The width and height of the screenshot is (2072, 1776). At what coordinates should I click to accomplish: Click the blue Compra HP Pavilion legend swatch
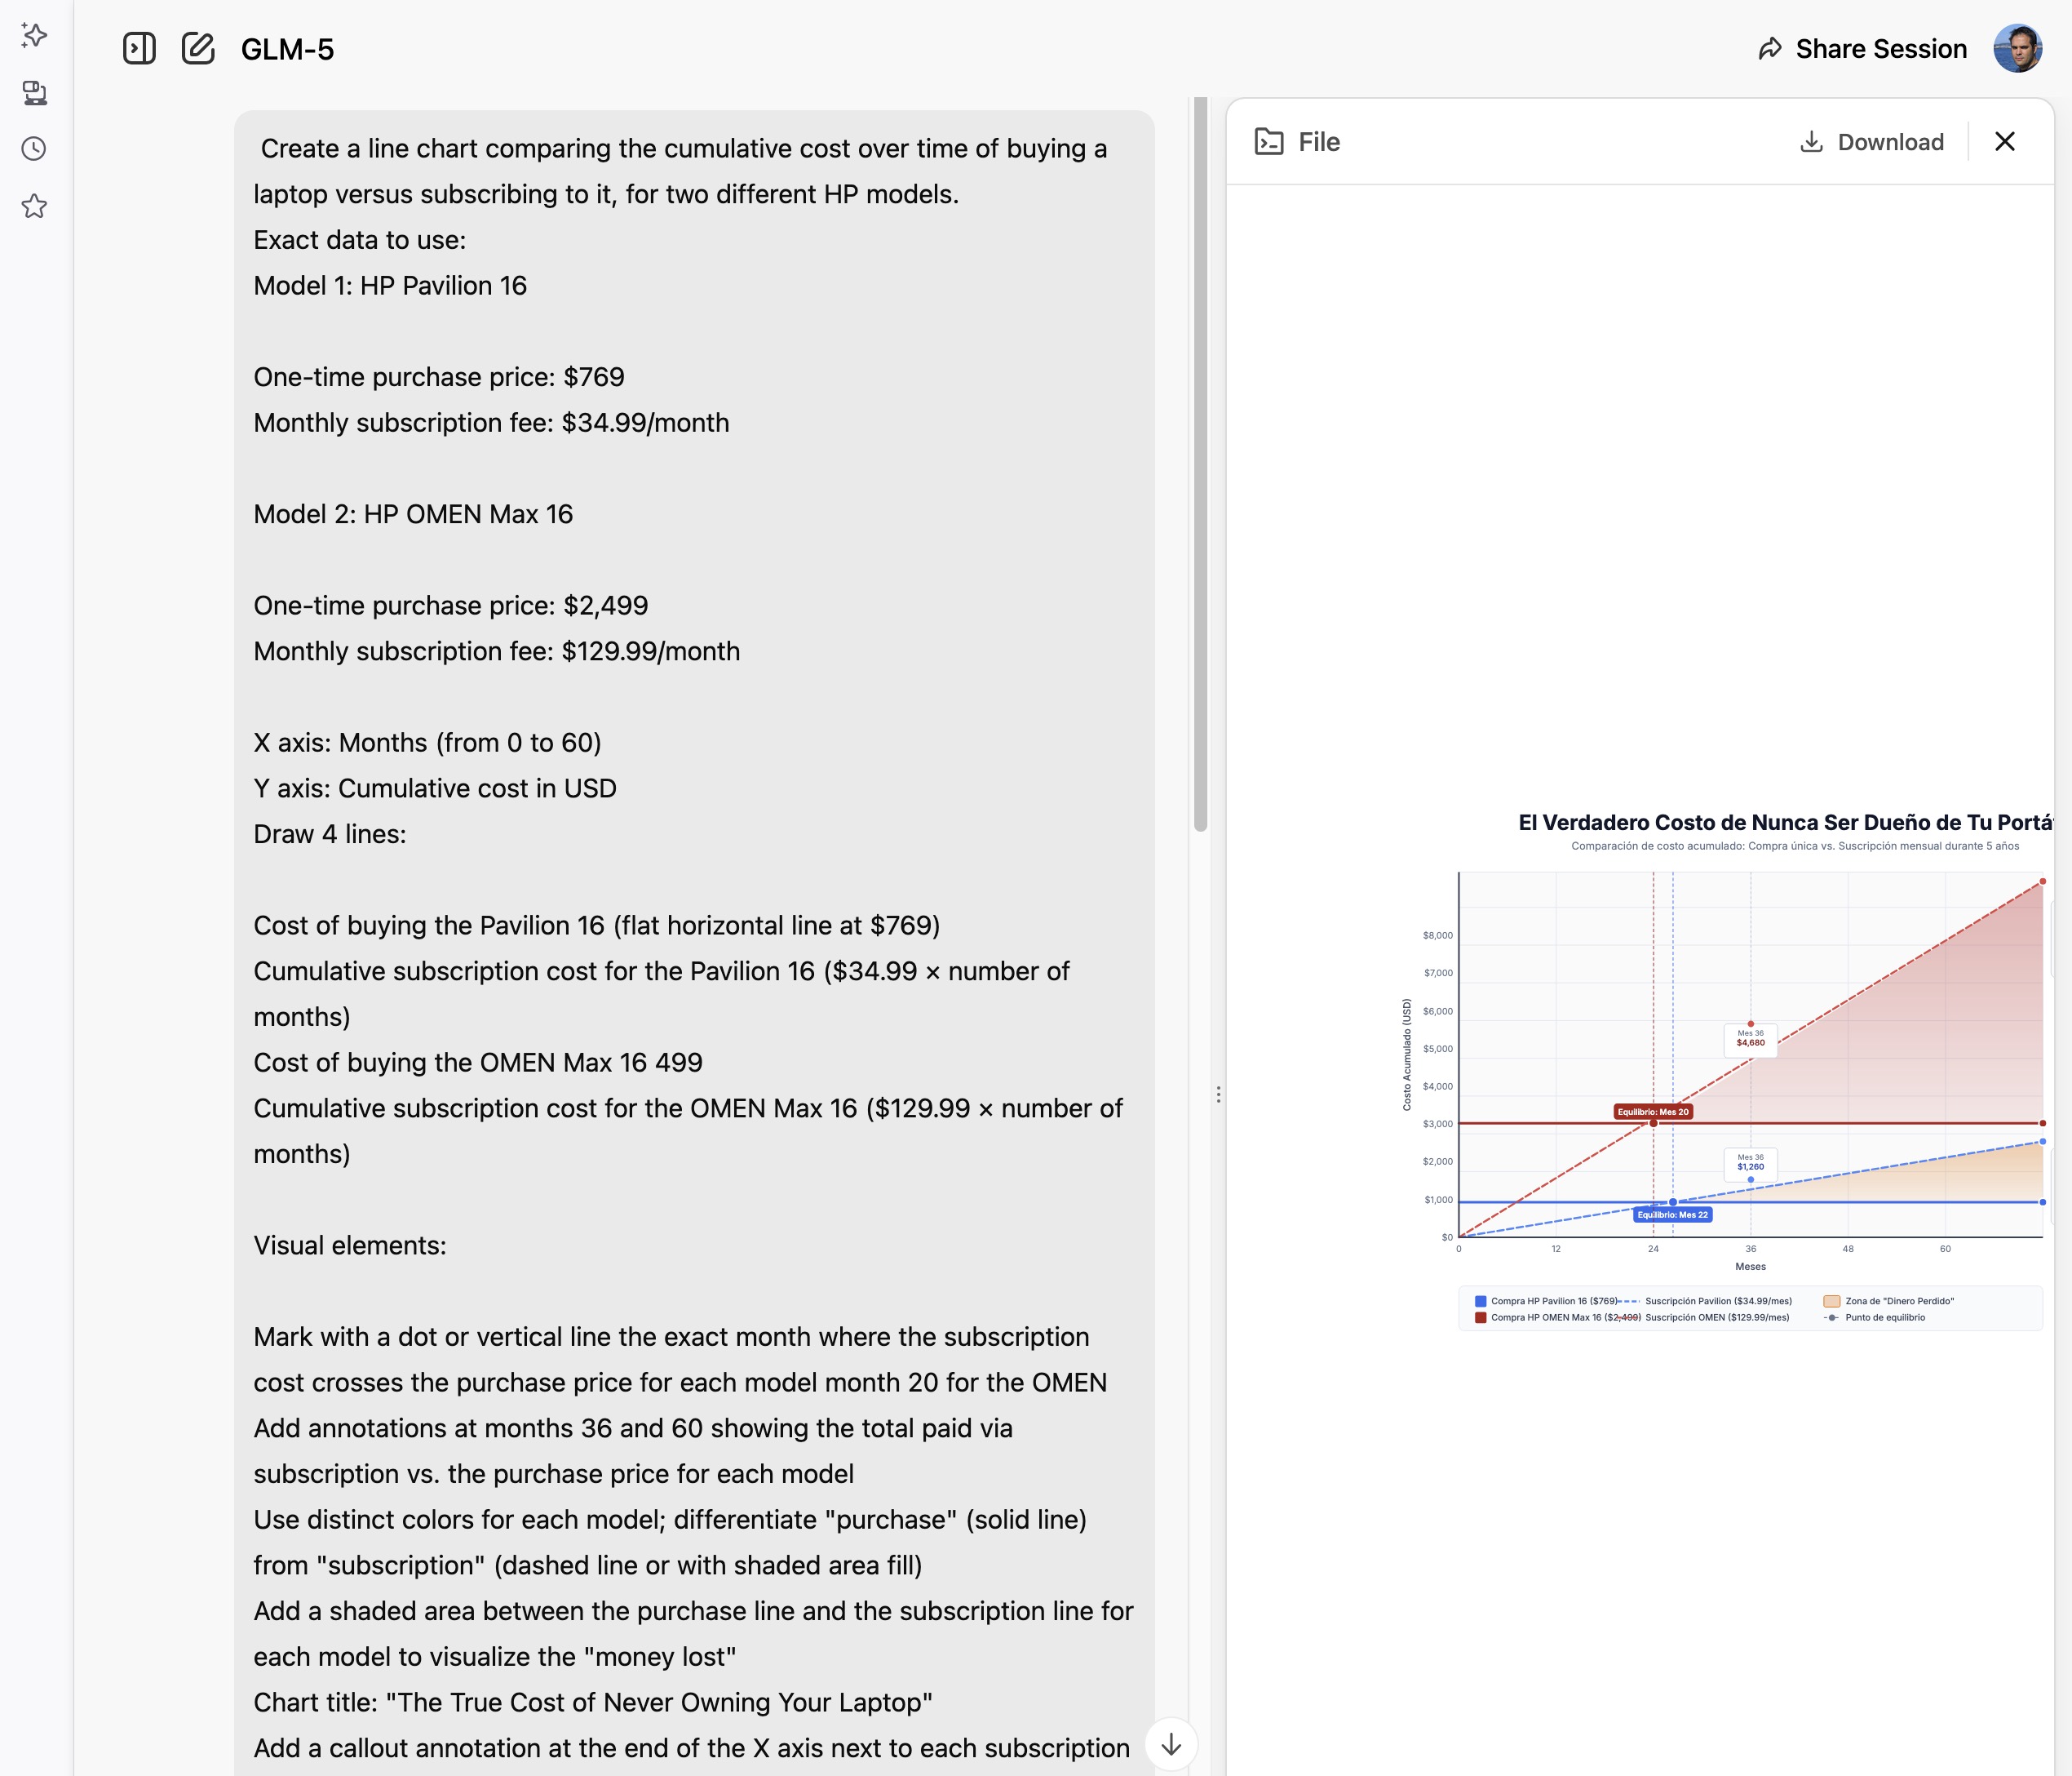click(x=1481, y=1302)
